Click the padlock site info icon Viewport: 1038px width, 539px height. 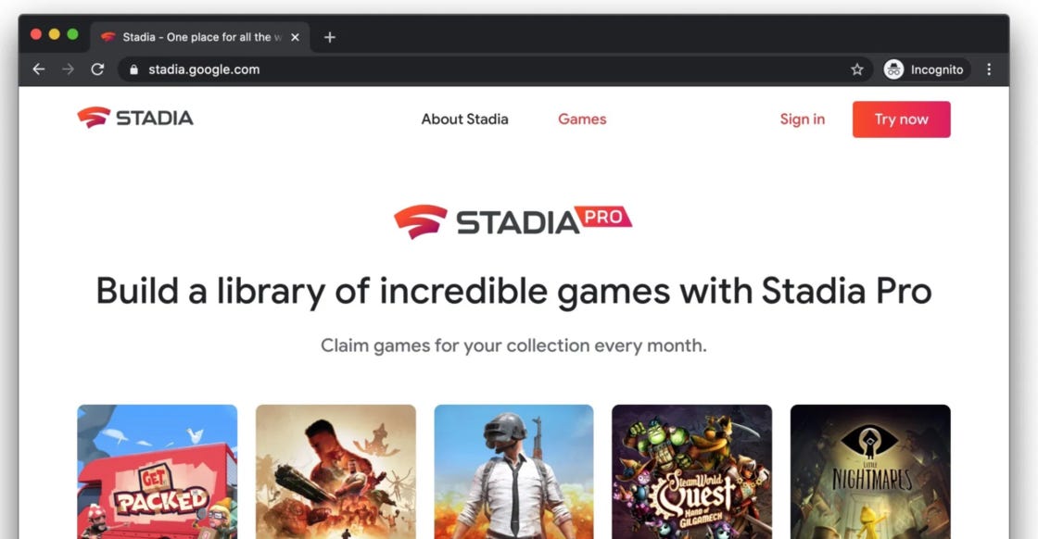coord(133,69)
